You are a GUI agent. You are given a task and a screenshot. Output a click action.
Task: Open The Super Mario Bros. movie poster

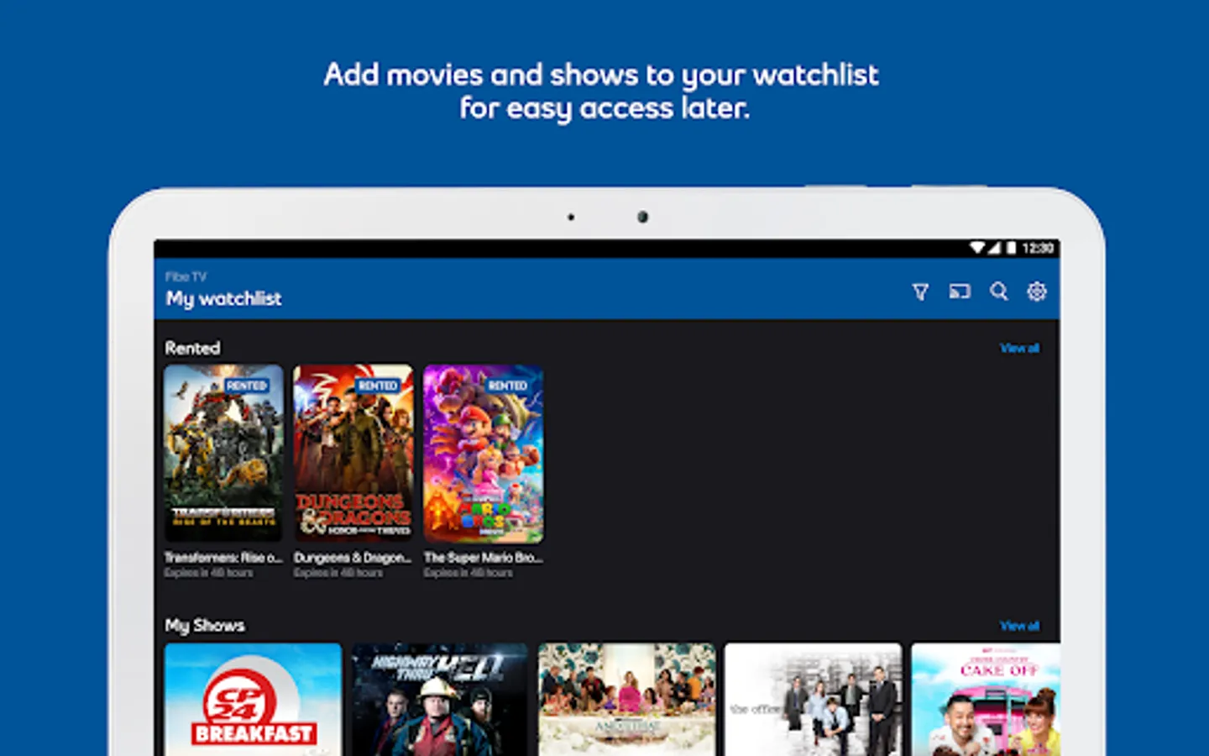click(x=484, y=454)
